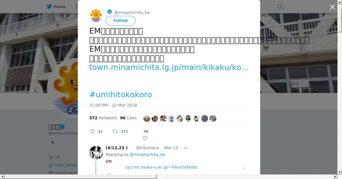Open the kikumaco reply profile picture
This screenshot has width=342, height=179.
click(96, 153)
